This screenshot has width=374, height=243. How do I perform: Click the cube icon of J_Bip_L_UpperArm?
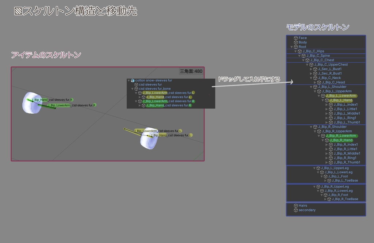[319, 91]
